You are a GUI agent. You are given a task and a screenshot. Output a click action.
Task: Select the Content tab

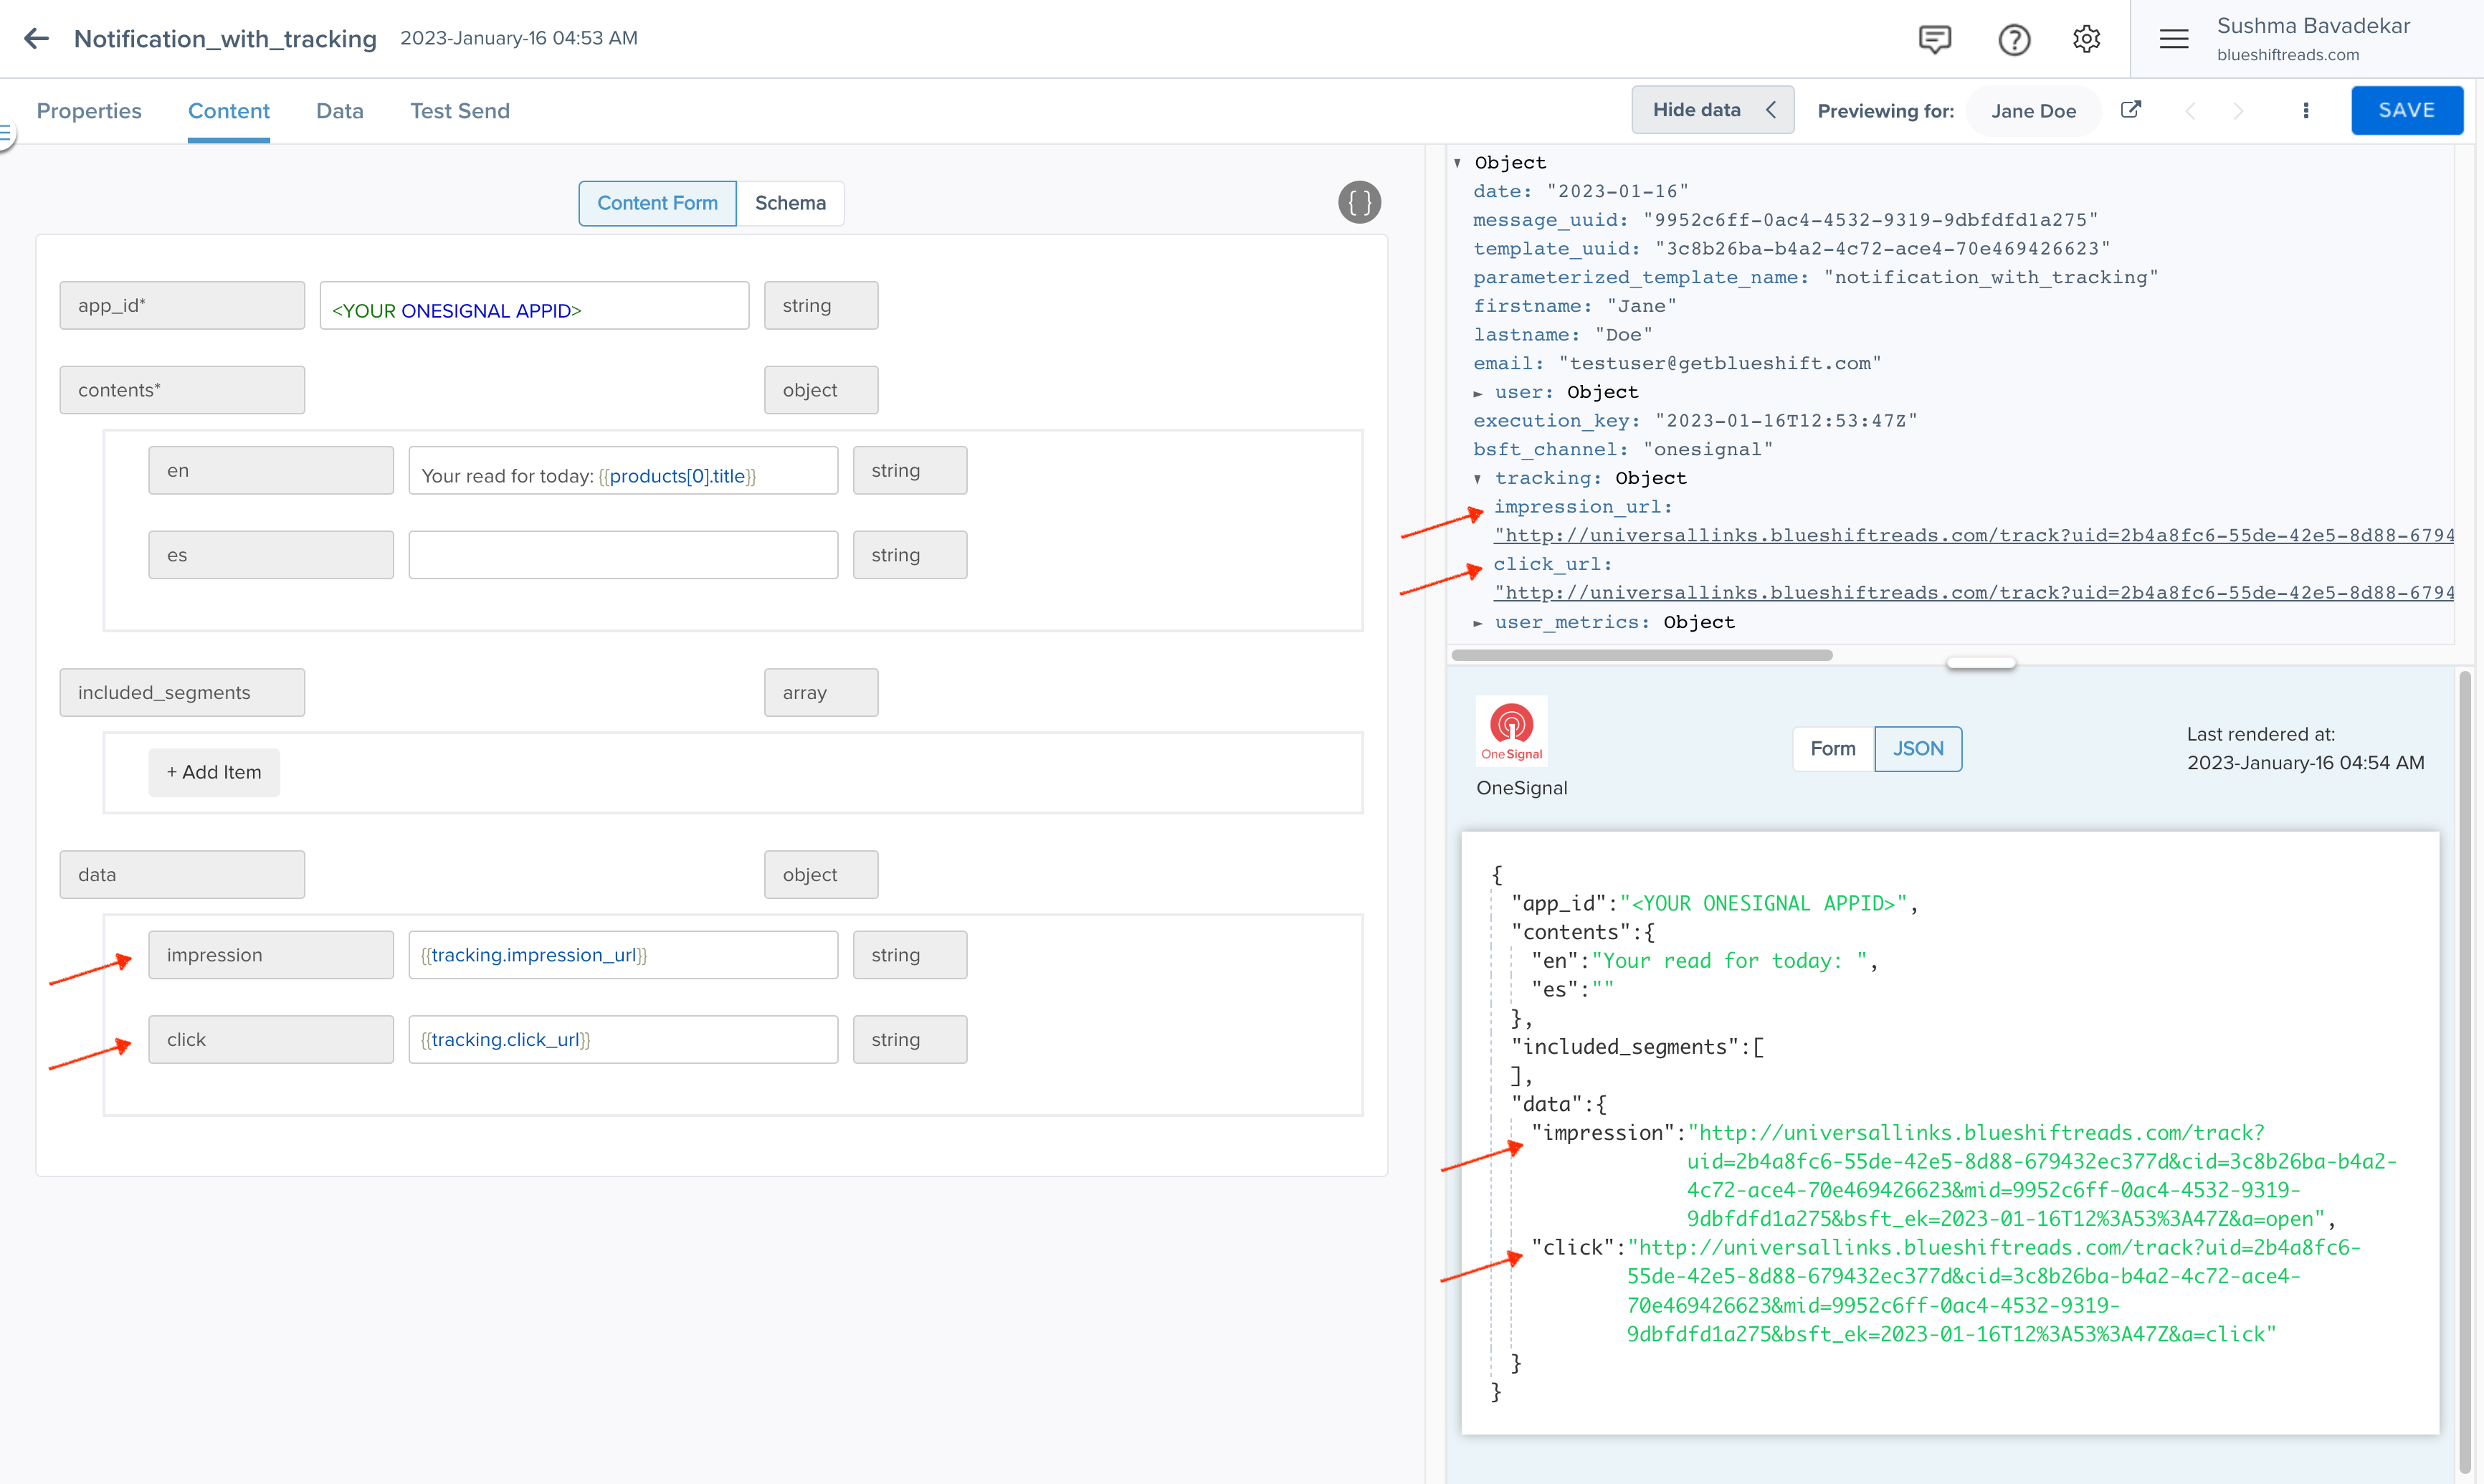[229, 111]
